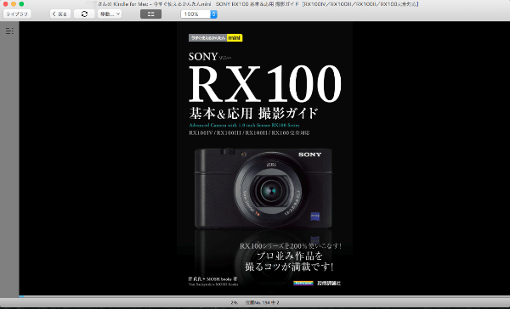Open the 移動 go-to dropdown
This screenshot has width=510, height=309.
point(110,14)
